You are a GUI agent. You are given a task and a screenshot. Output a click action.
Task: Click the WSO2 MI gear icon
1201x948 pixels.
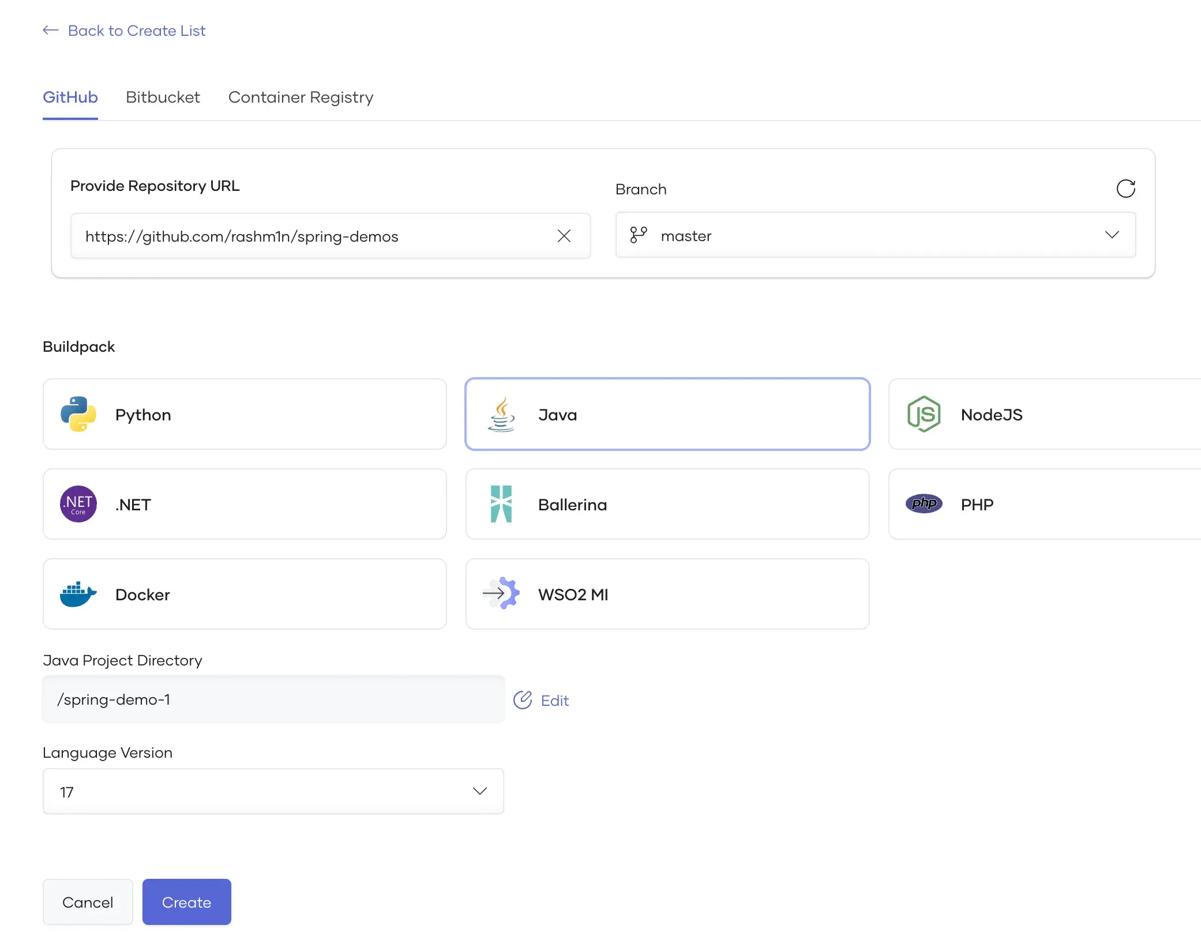pyautogui.click(x=501, y=593)
